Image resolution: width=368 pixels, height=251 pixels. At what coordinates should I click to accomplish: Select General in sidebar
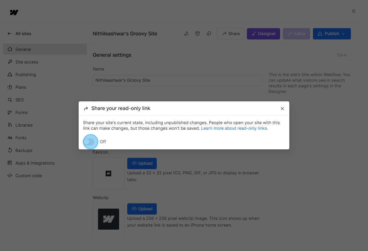coord(45,49)
